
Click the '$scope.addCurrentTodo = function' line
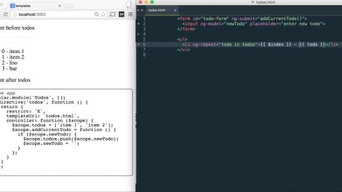tap(64, 130)
